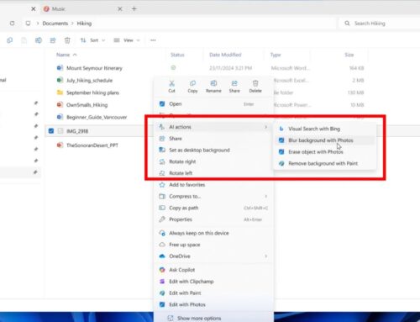Click the toolbar Delete trash icon
The height and width of the screenshot is (322, 420).
[67, 40]
